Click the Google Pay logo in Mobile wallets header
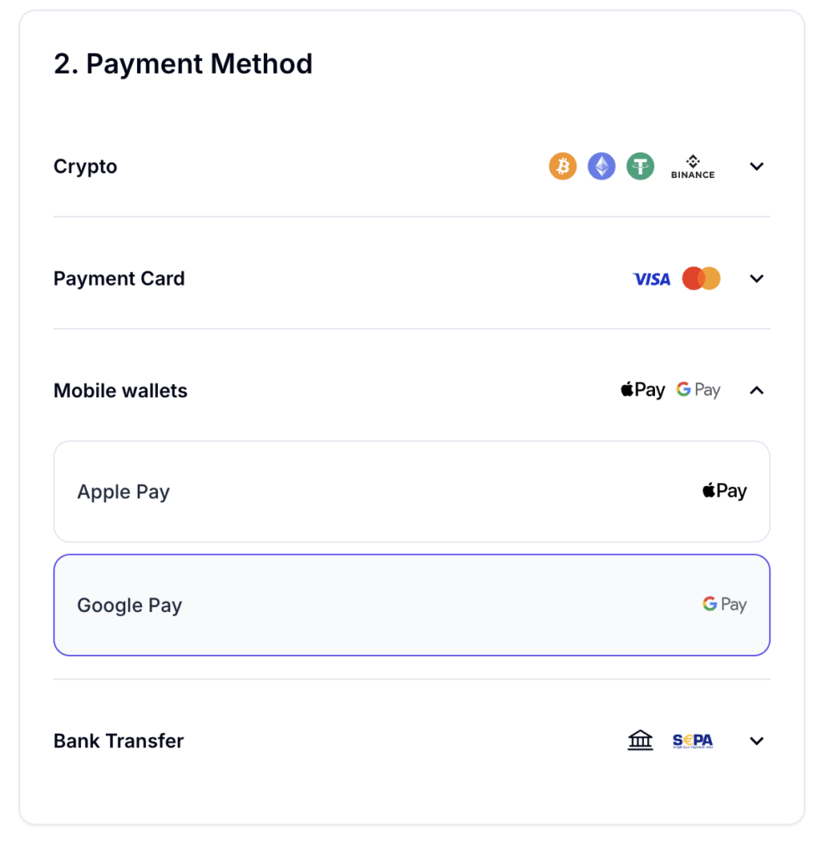 pos(698,390)
